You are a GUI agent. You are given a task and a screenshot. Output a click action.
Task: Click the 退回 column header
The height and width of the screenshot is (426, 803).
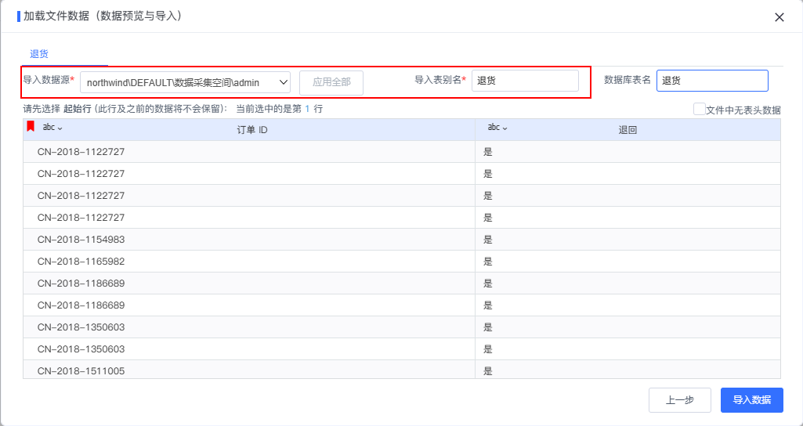point(628,130)
